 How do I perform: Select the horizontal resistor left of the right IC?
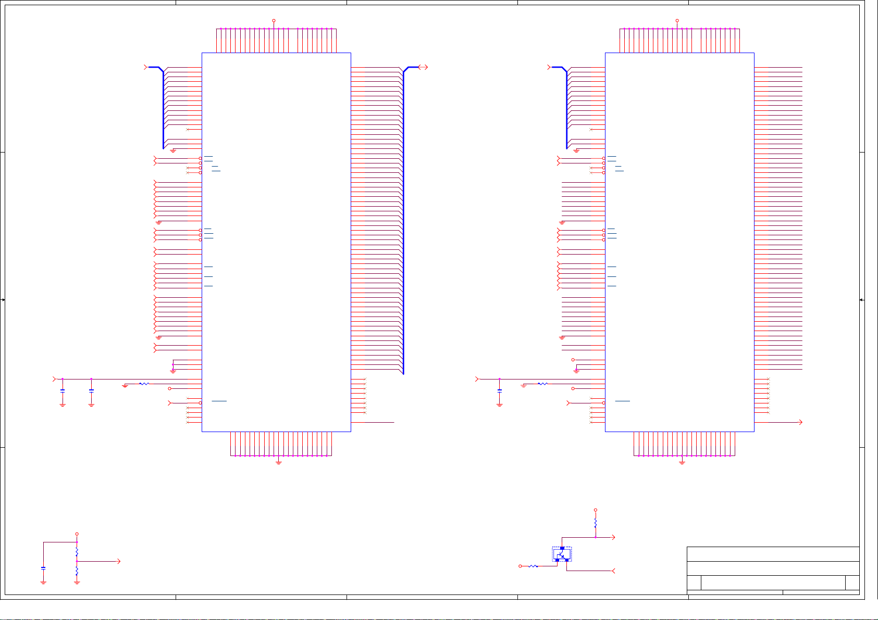coord(543,384)
